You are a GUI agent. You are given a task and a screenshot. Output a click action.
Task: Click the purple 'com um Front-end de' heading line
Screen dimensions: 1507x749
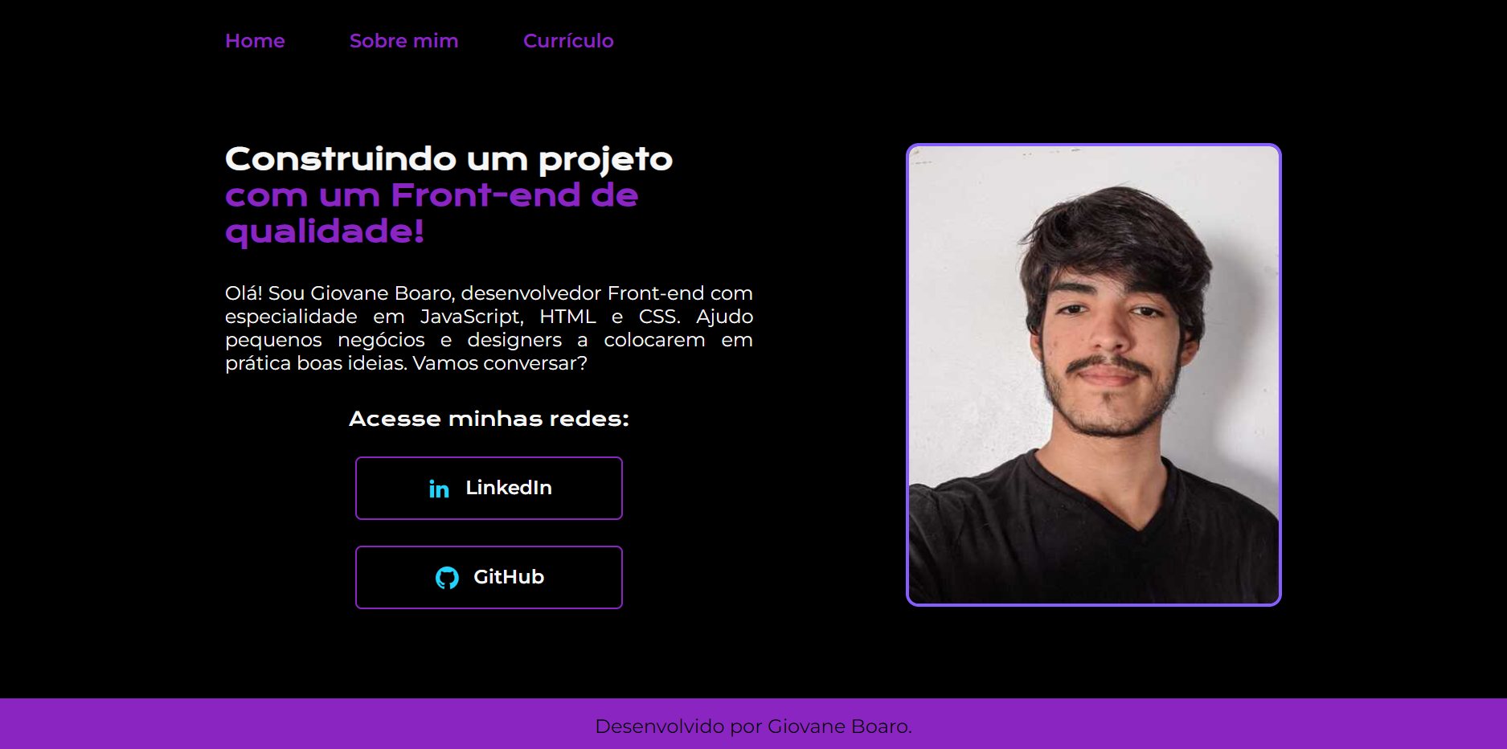[x=432, y=195]
